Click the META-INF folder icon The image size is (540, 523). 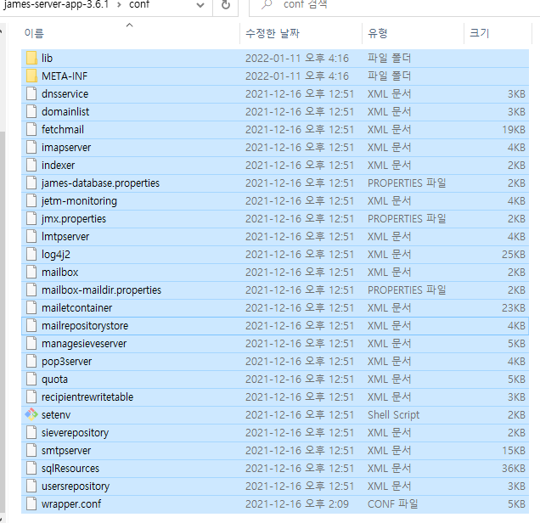[x=31, y=76]
